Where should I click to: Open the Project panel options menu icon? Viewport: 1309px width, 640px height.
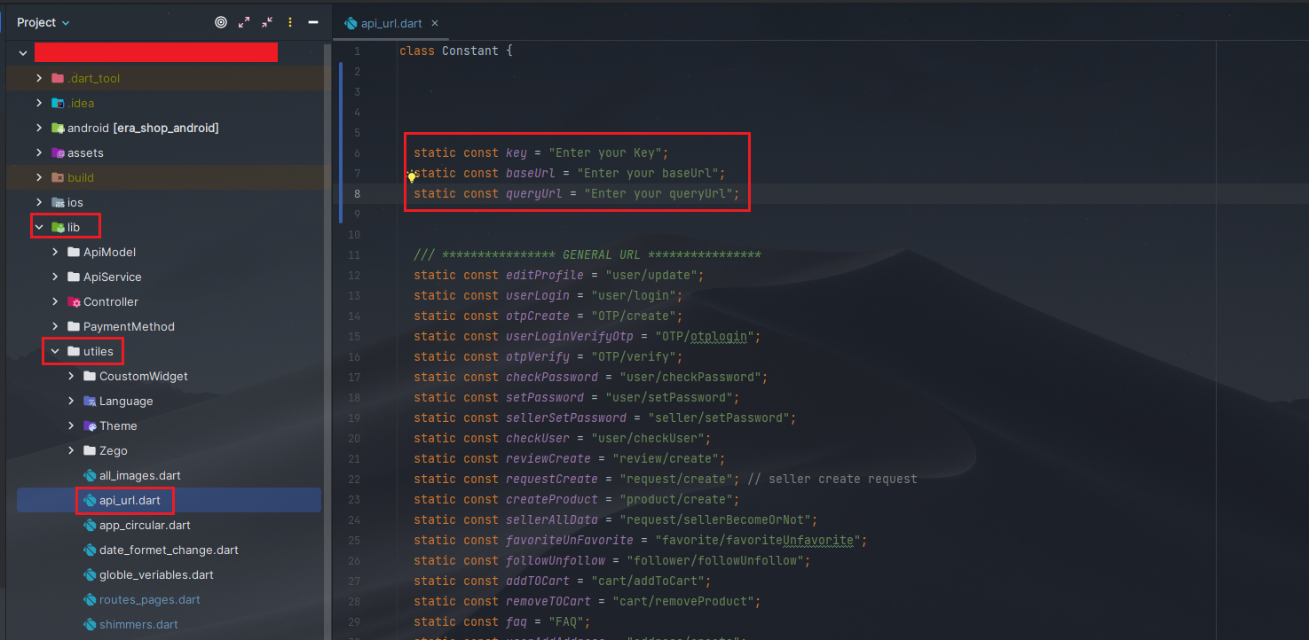click(290, 22)
